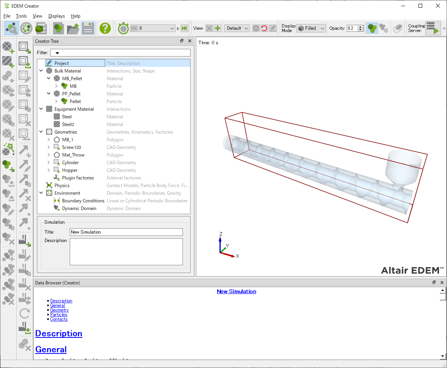This screenshot has height=368, width=447.
Task: Follow the Contacts link in Data Browser
Action: (x=59, y=319)
